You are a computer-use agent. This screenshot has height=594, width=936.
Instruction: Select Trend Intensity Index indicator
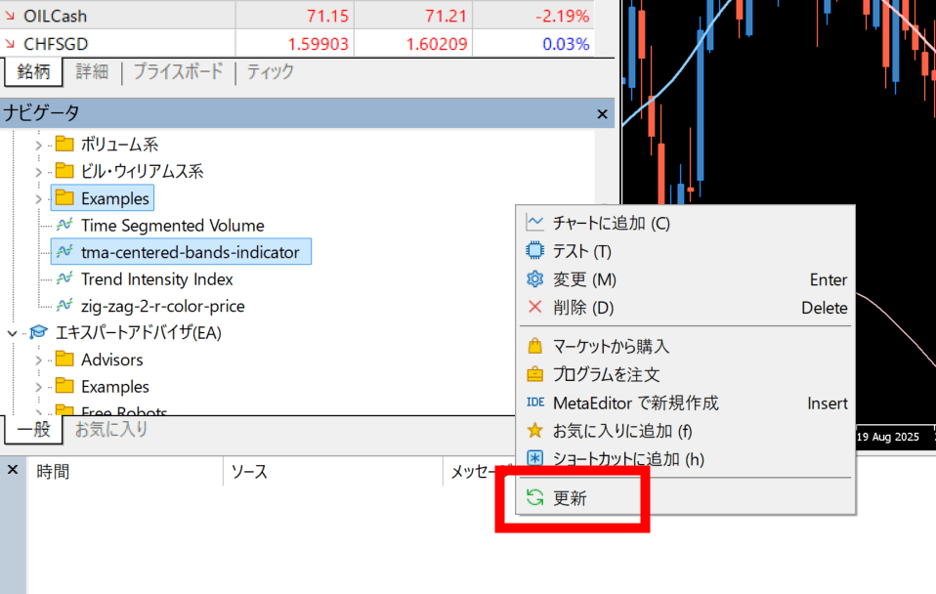click(x=157, y=279)
